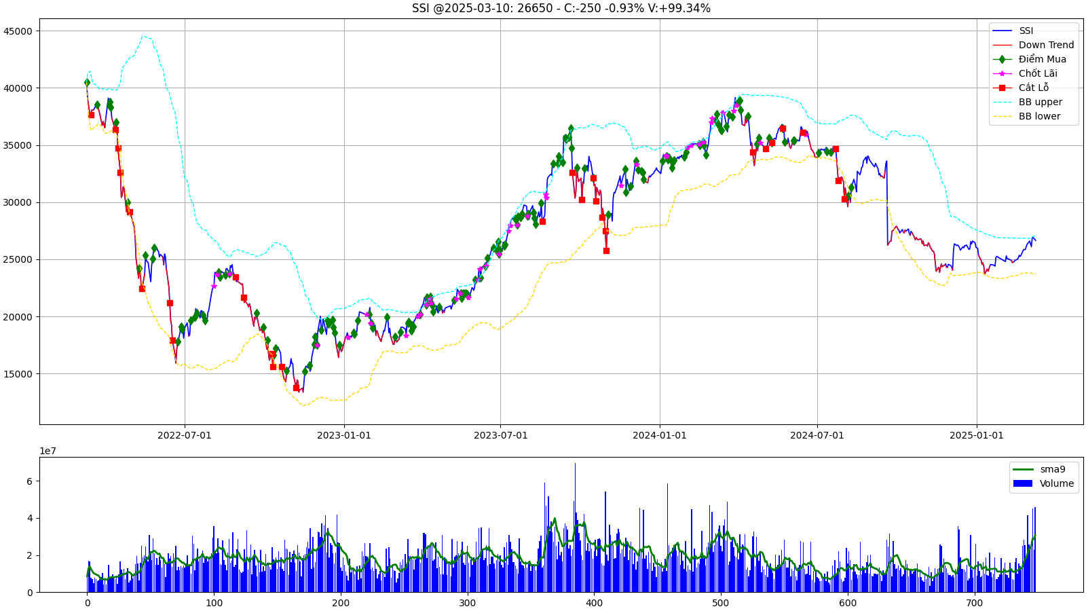Click the blue Volume legend swatch
The width and height of the screenshot is (1086, 611).
[x=1023, y=483]
